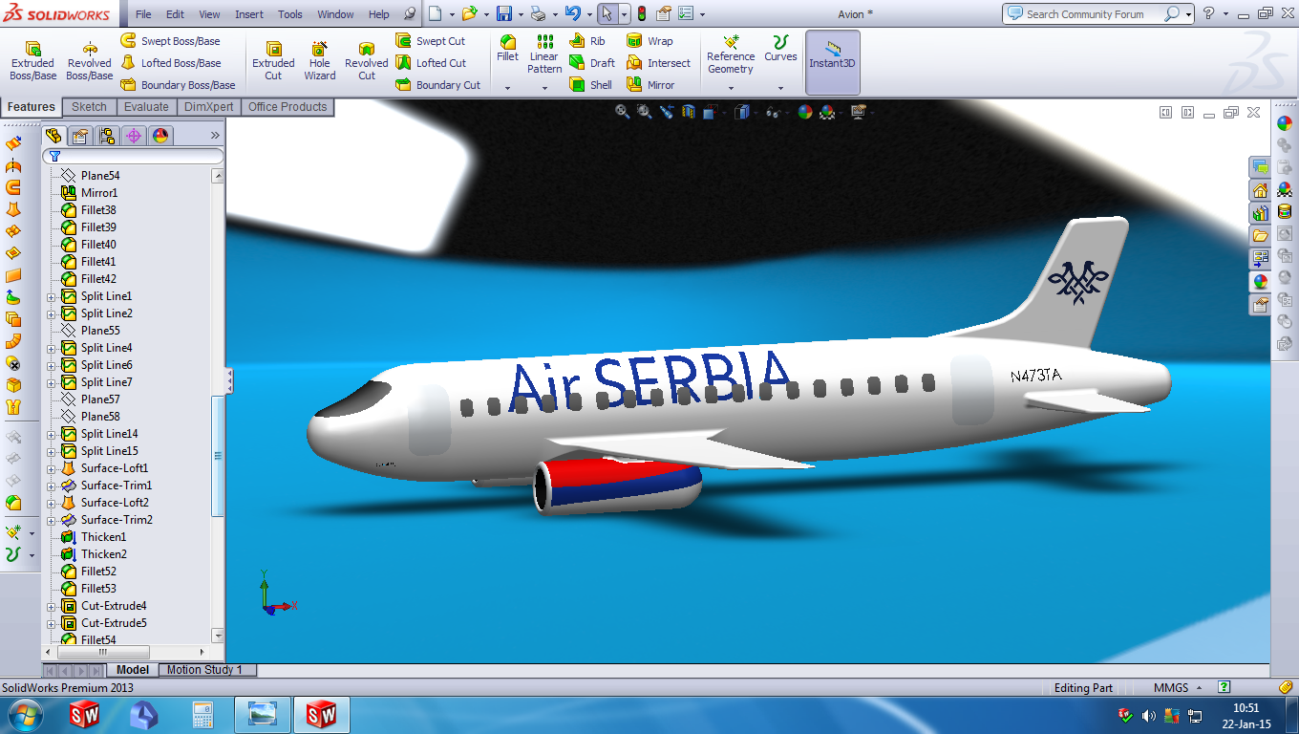
Task: Open the PropertyManager tab icon
Action: click(80, 136)
